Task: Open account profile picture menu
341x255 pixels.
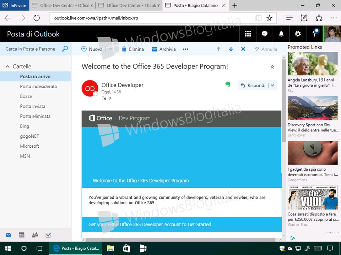Action: (x=332, y=34)
